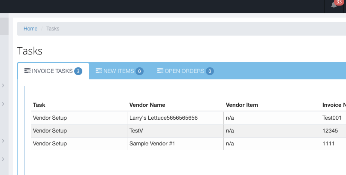Click the New Items count badge 0
The height and width of the screenshot is (175, 346).
click(x=139, y=71)
